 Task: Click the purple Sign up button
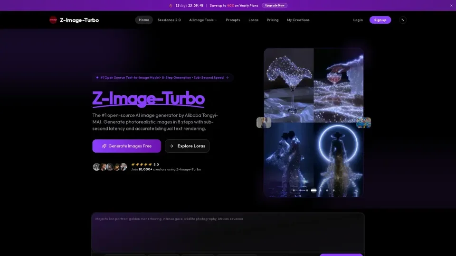(380, 20)
